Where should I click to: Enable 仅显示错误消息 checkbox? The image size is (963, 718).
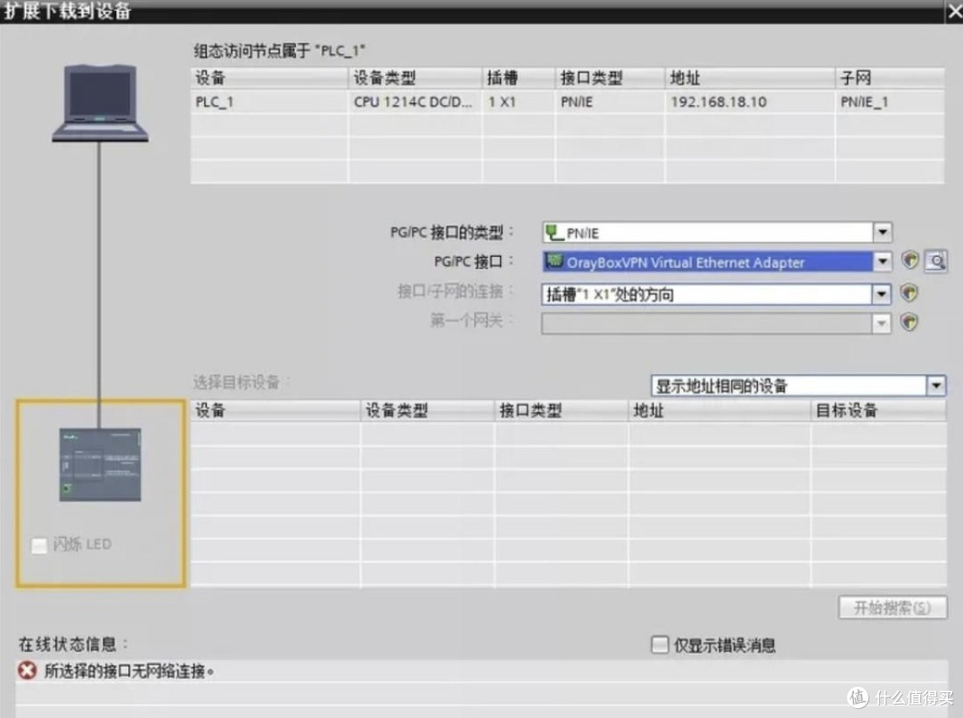(x=660, y=645)
